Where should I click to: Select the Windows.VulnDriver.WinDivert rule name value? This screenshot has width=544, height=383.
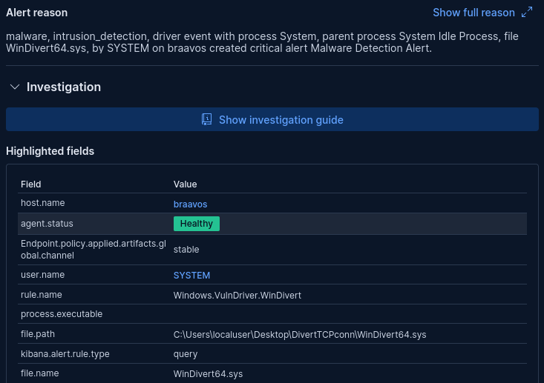click(x=237, y=295)
